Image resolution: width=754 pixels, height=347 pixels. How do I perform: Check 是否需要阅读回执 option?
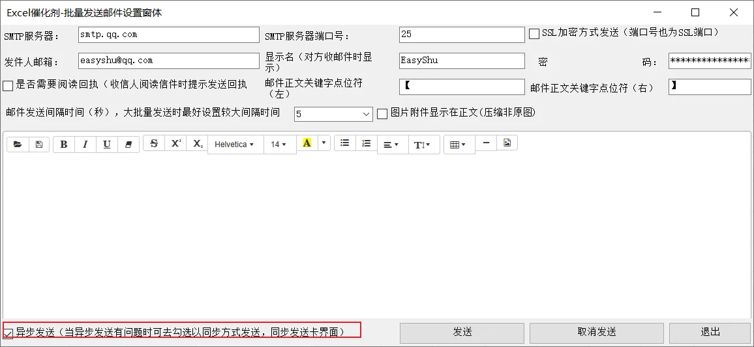(8, 87)
